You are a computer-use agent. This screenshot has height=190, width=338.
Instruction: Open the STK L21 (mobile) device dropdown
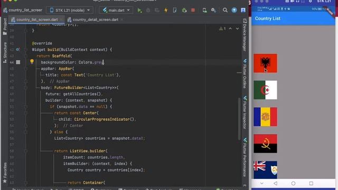click(x=70, y=10)
